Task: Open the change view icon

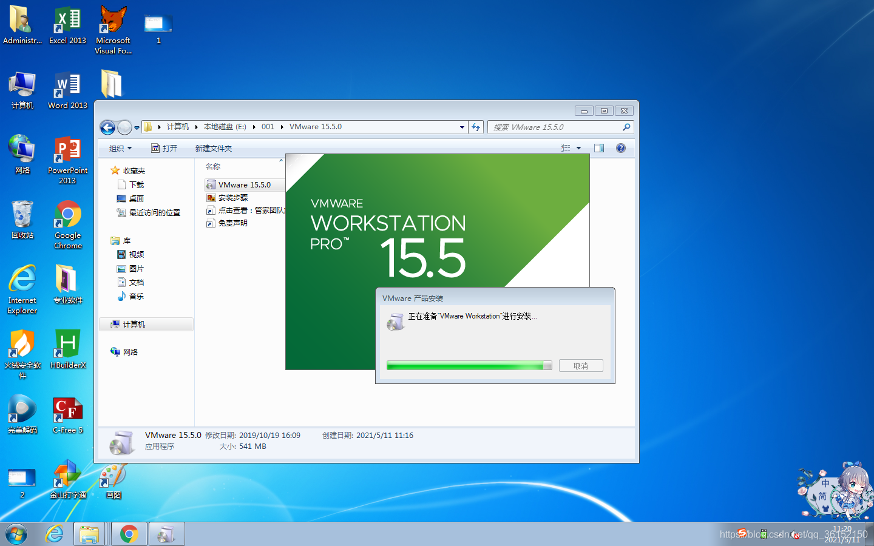Action: coord(566,148)
